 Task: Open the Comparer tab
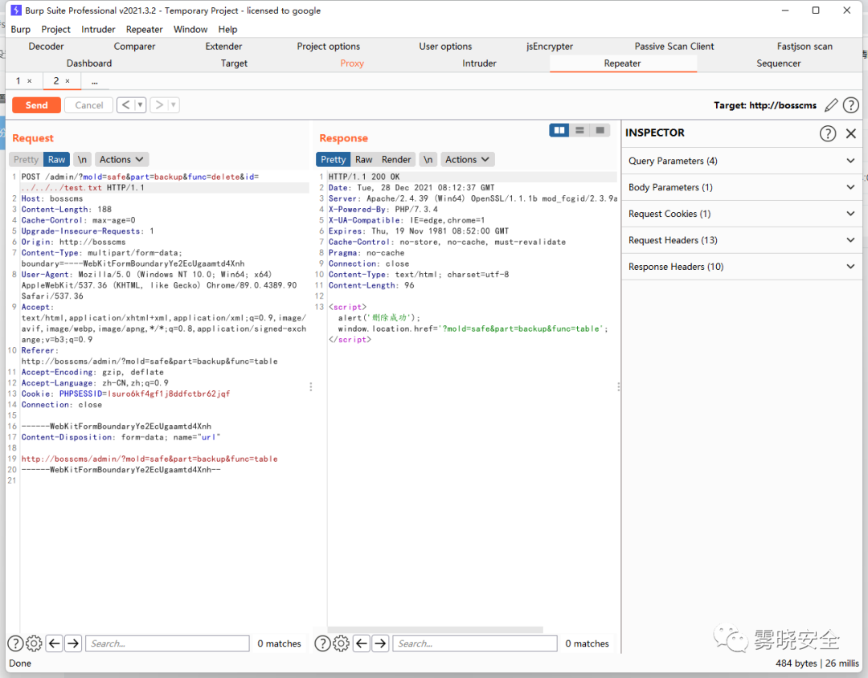(134, 47)
